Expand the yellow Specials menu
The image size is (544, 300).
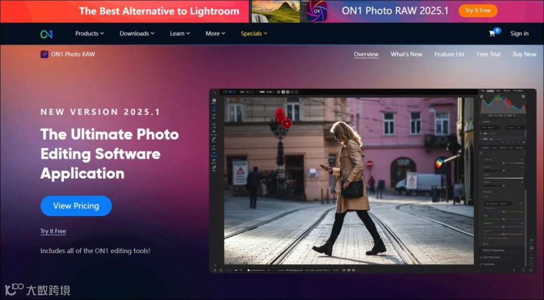point(254,34)
